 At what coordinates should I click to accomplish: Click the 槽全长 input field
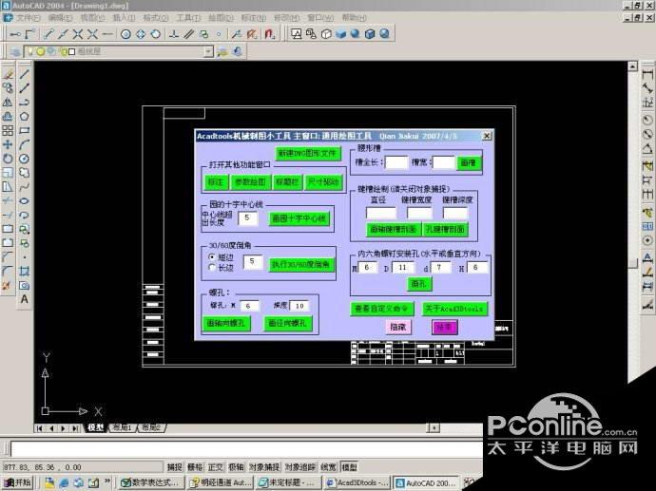pyautogui.click(x=396, y=162)
